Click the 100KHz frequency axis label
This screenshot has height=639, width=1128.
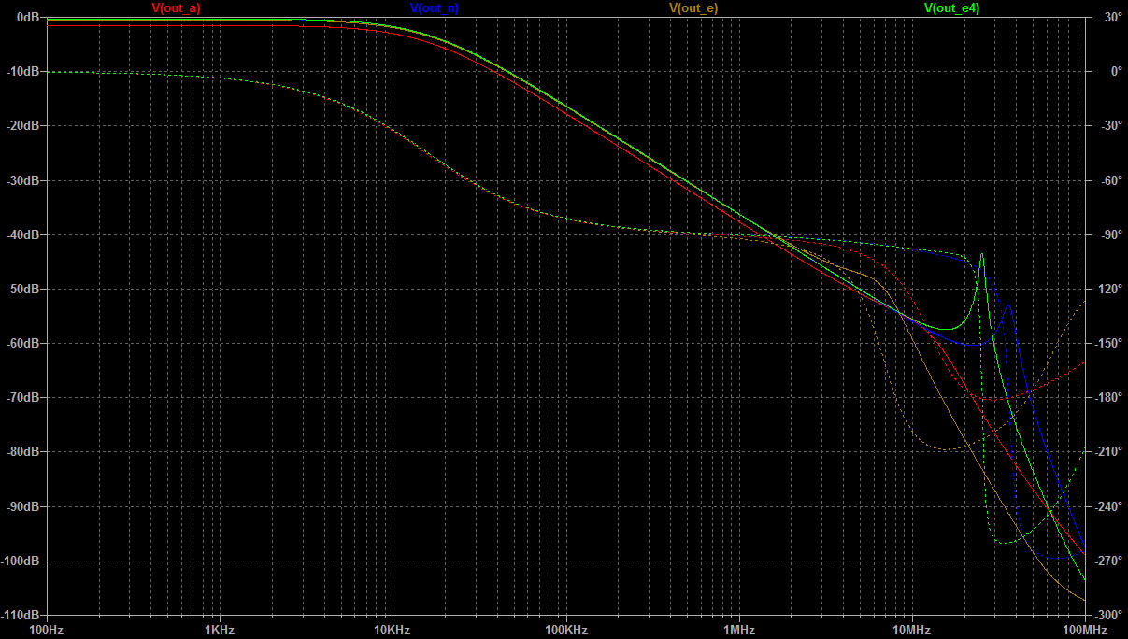coord(565,631)
